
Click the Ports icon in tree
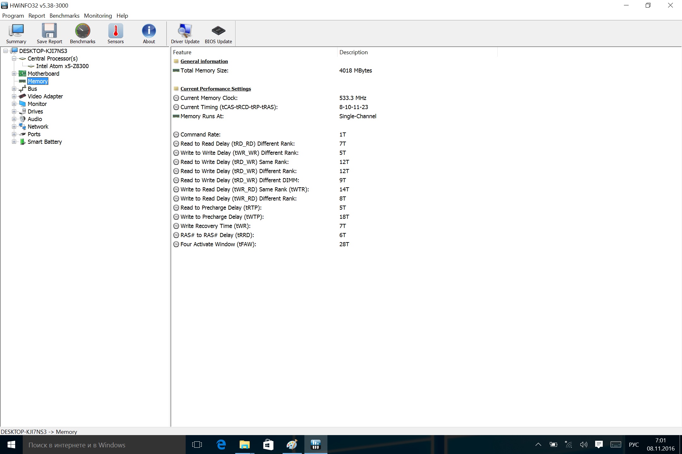click(22, 134)
